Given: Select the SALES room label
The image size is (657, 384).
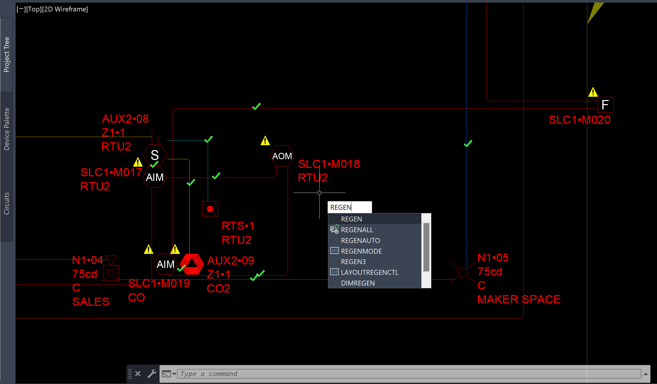Looking at the screenshot, I should [x=91, y=302].
